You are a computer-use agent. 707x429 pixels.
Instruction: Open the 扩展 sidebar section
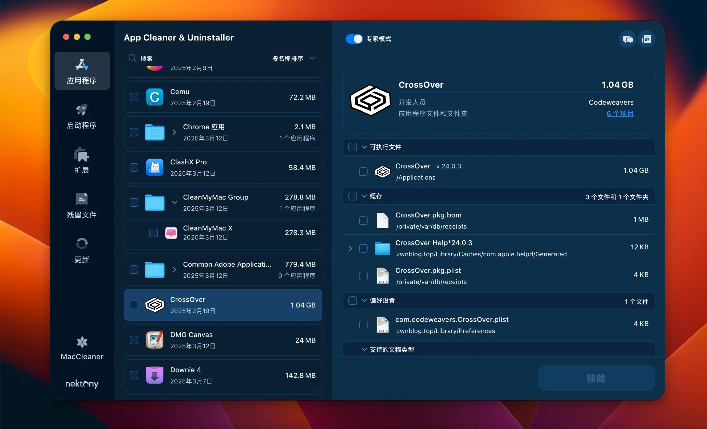[82, 160]
